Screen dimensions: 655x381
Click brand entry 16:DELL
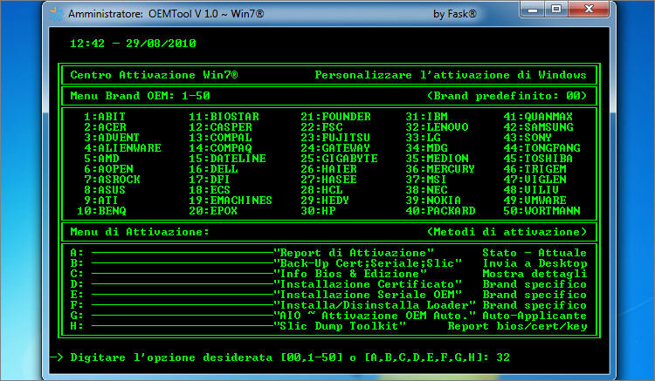coord(214,169)
